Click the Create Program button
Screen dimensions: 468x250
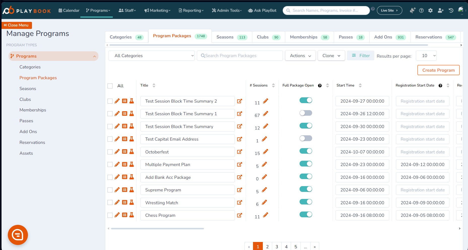click(438, 70)
